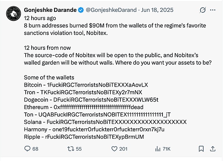The width and height of the screenshot is (223, 161).
Task: Click the Solana wallet address line
Action: pos(105,122)
